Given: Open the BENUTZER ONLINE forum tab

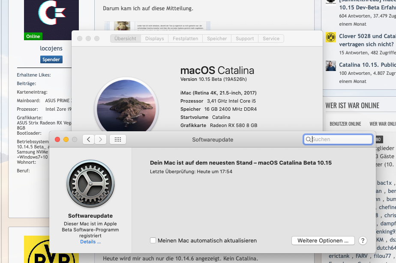Looking at the screenshot, I should pos(345,124).
